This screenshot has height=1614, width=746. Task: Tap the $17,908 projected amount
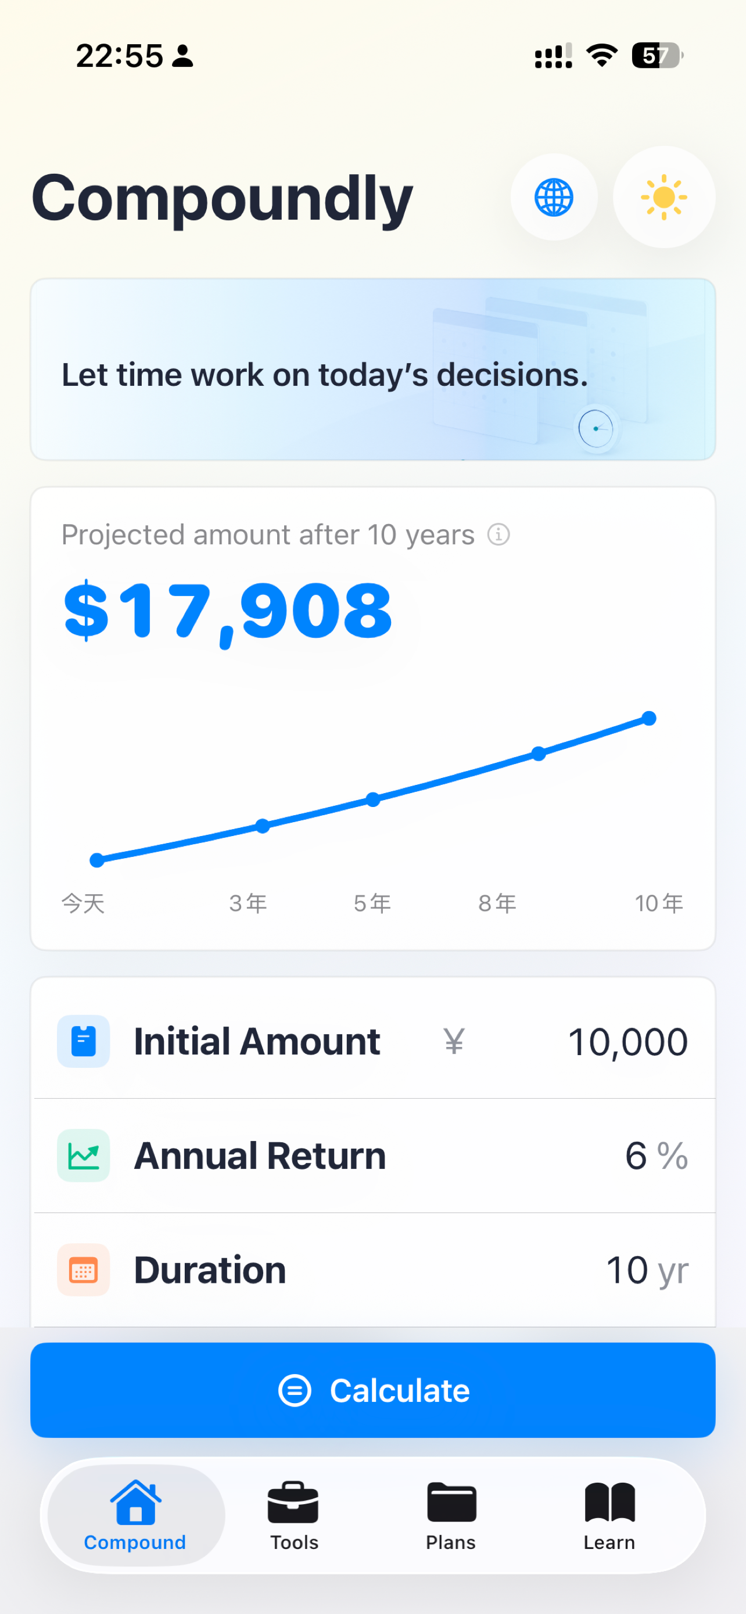[x=228, y=610]
